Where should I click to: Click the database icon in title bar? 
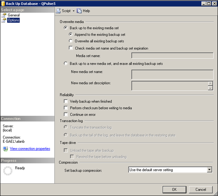(x=3, y=4)
